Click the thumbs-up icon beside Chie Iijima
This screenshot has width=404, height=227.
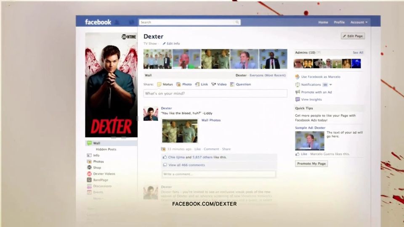tap(165, 157)
